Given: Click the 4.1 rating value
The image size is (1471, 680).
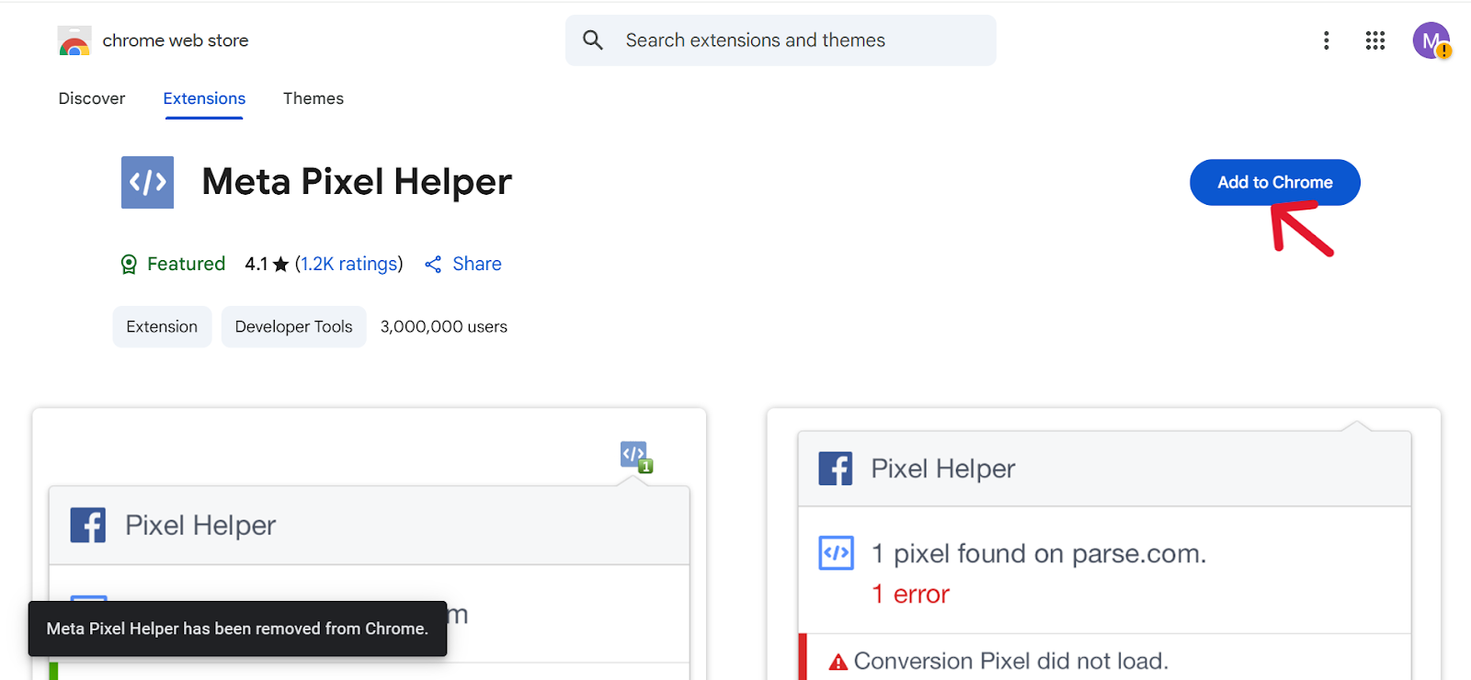Looking at the screenshot, I should click(257, 264).
